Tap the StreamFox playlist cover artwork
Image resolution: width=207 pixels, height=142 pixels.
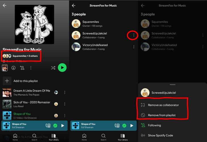34,24
